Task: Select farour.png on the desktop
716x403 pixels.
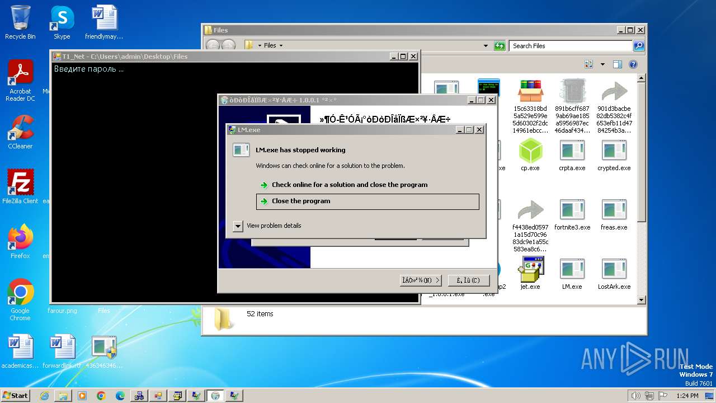Action: pos(62,311)
